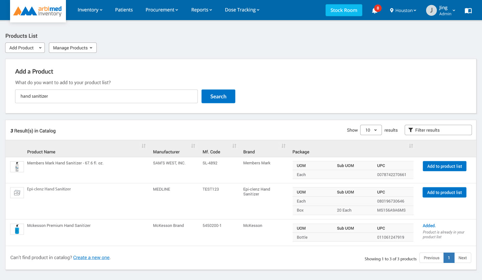Click the McKesson Brand manufacturer cell
Viewport: 482px width, 280px height.
tap(168, 226)
